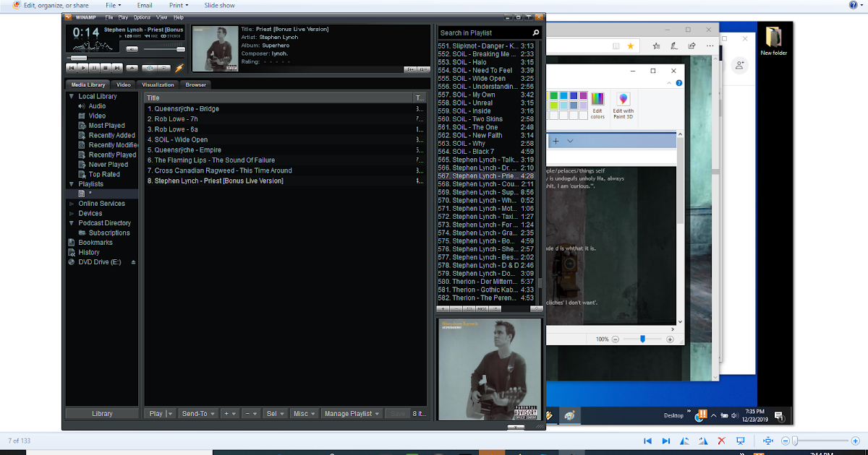Open the Send-To dropdown

pos(198,414)
